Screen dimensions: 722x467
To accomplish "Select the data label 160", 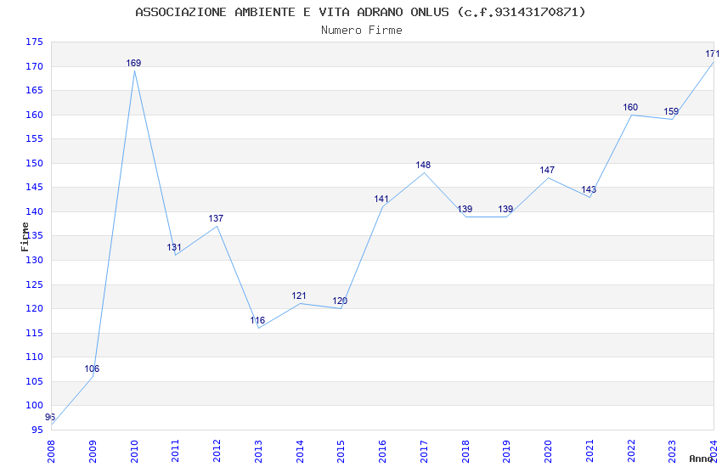I will (x=630, y=107).
